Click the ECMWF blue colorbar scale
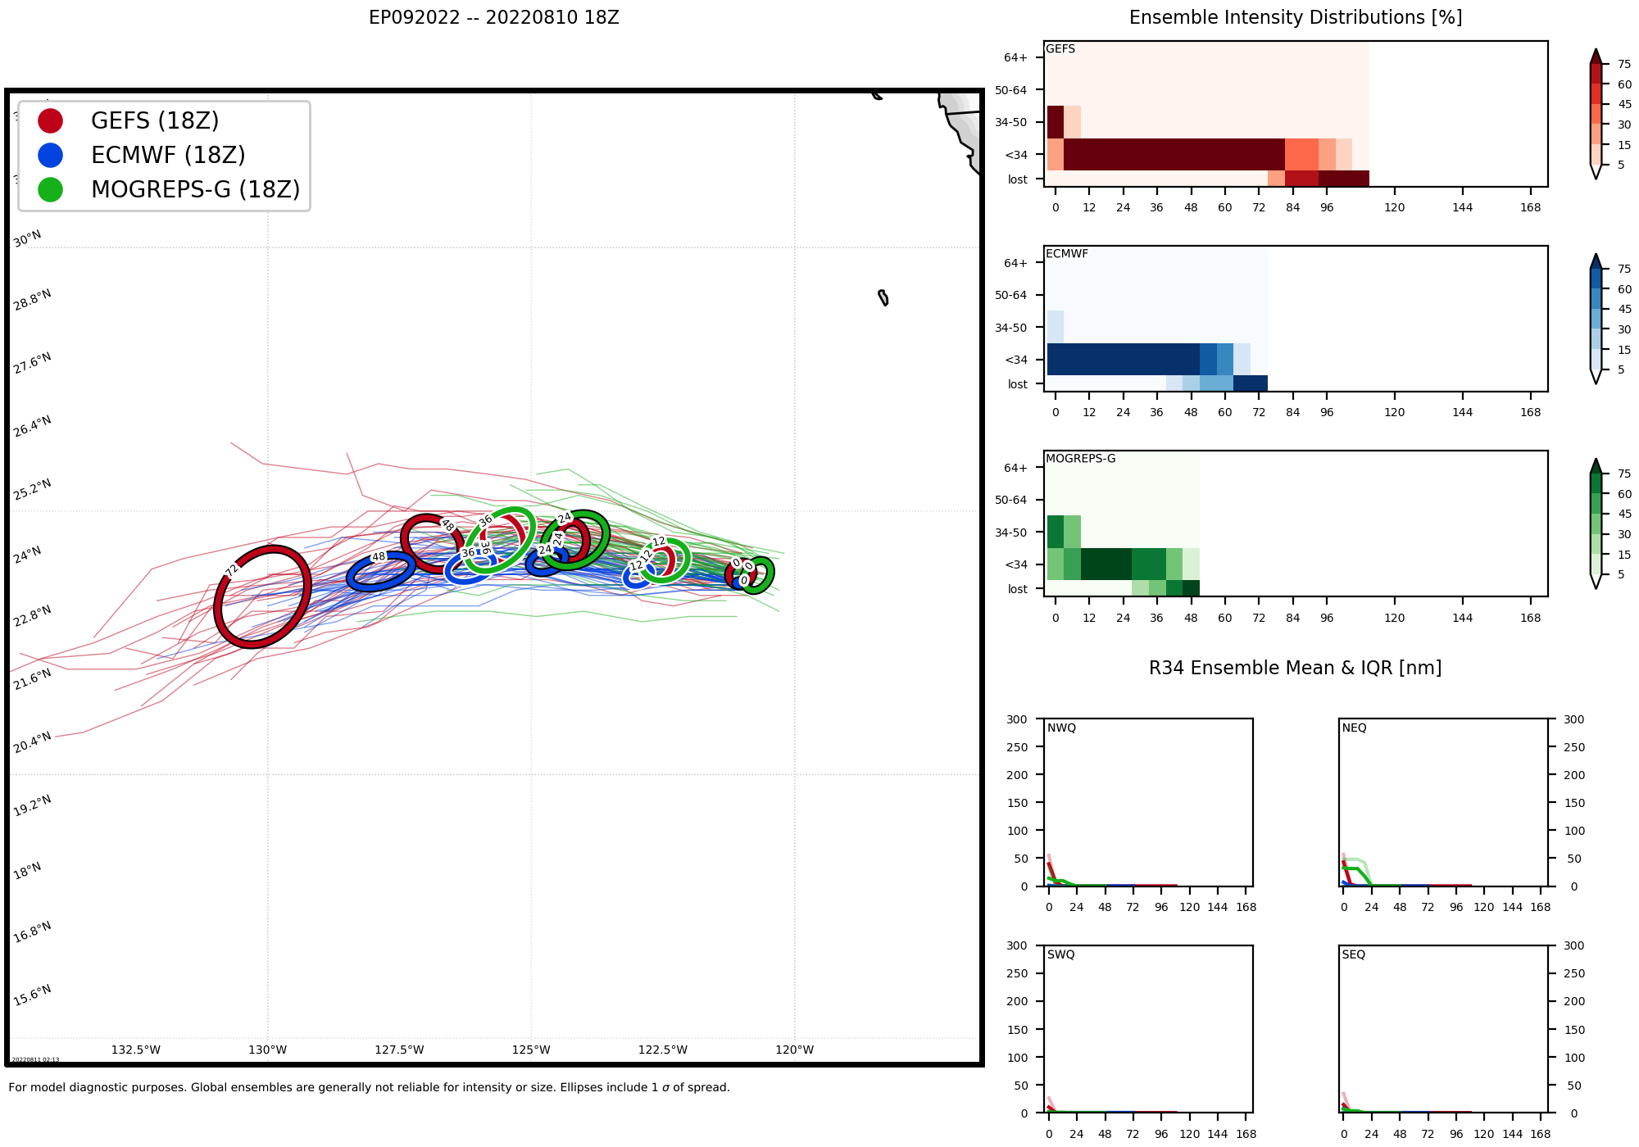 coord(1595,320)
